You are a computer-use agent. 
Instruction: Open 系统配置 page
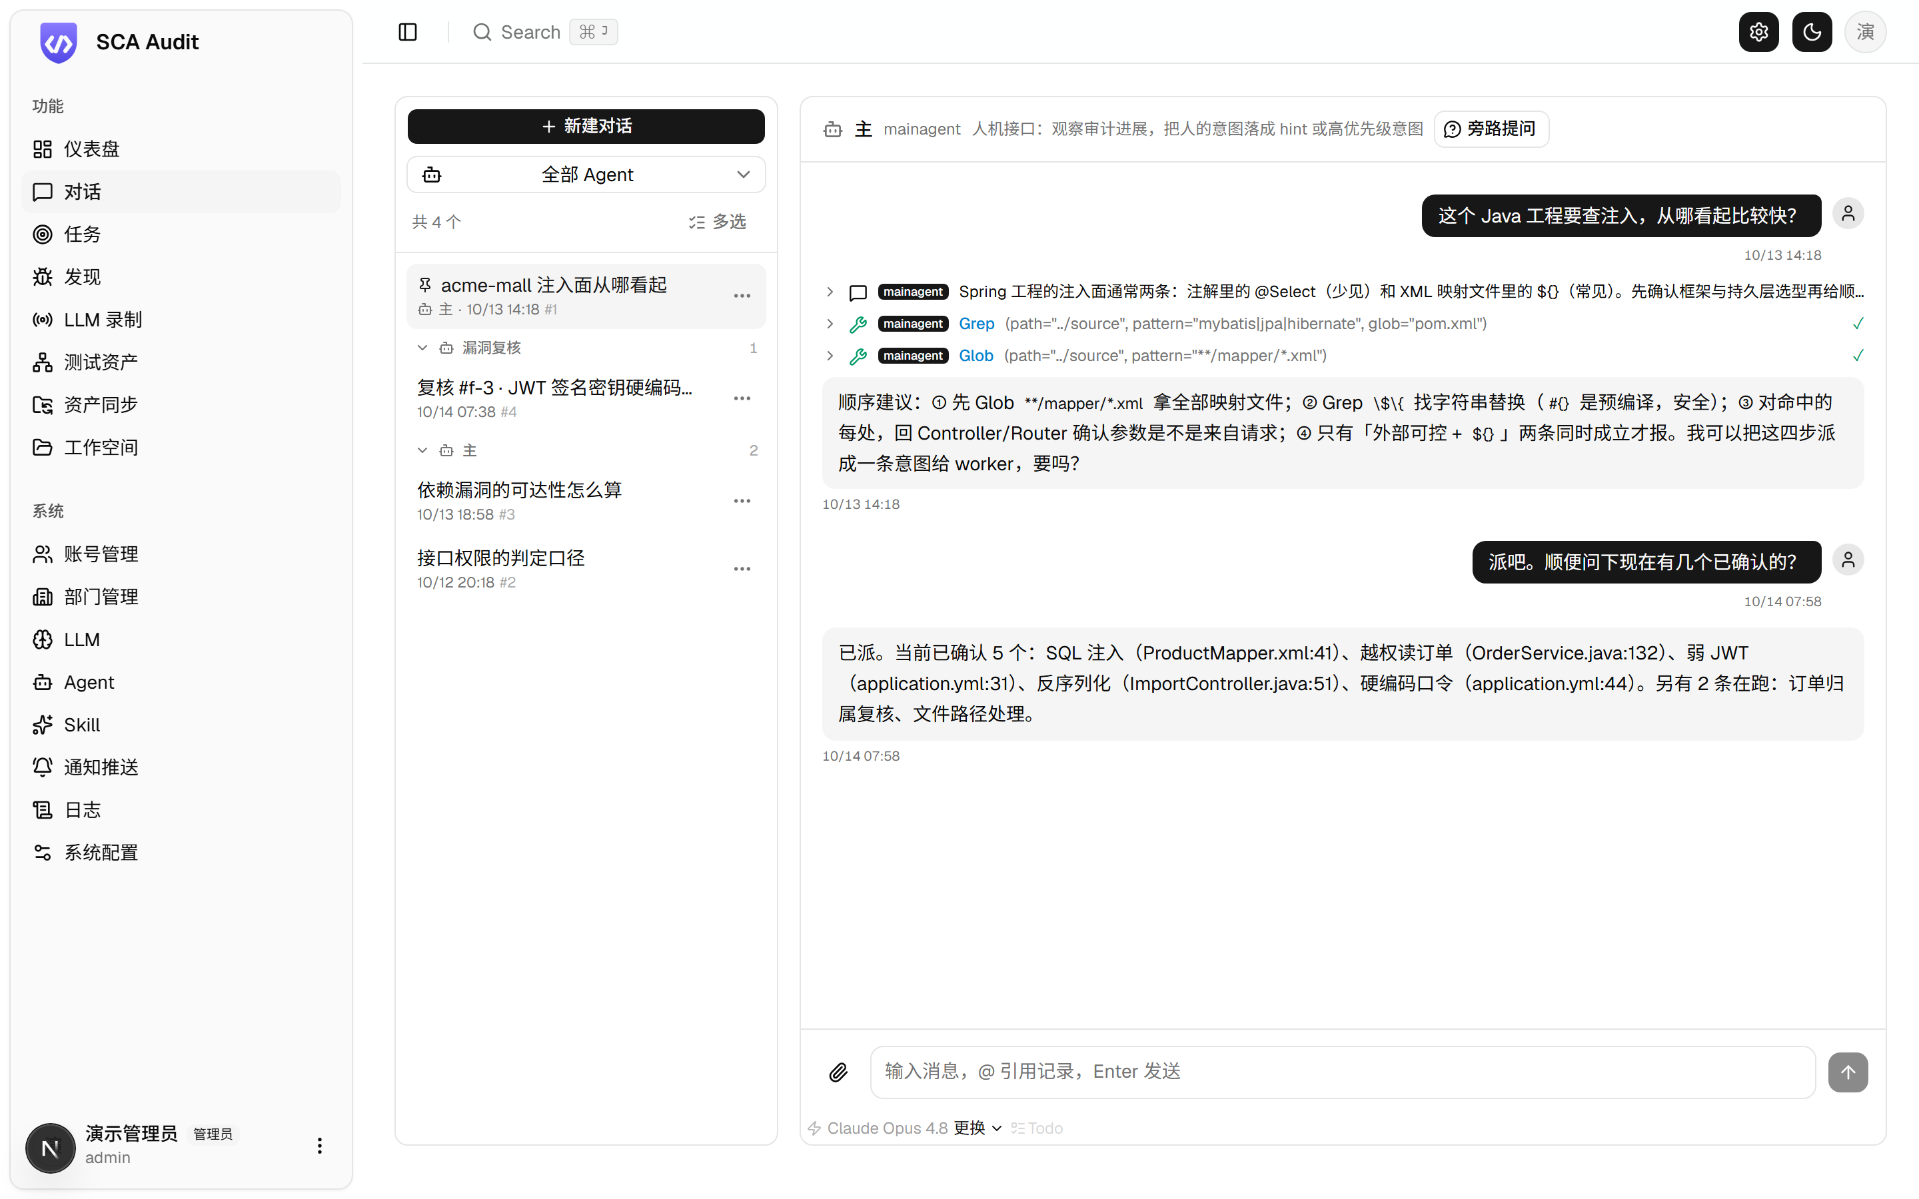click(x=181, y=853)
